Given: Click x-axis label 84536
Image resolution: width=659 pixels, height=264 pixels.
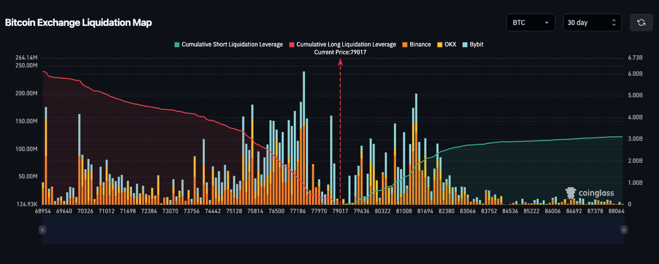Looking at the screenshot, I should point(510,211).
